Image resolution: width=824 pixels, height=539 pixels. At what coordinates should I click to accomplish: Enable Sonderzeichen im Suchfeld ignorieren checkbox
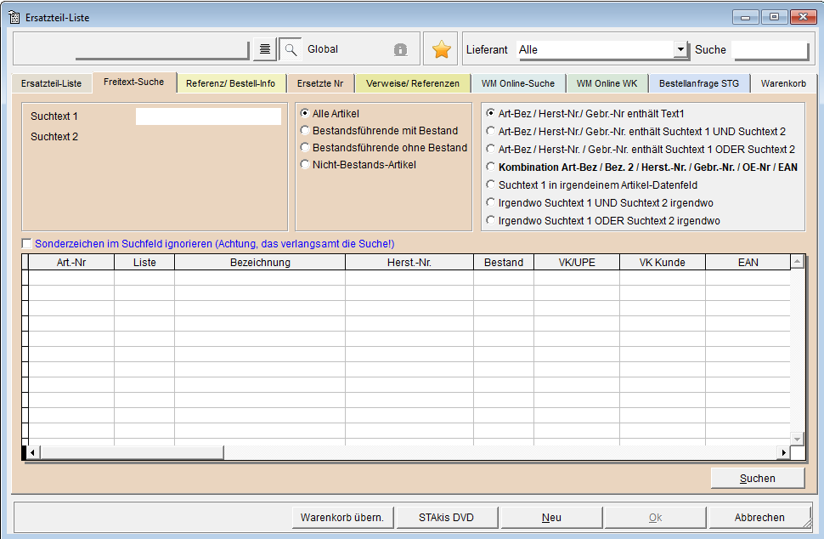click(27, 243)
